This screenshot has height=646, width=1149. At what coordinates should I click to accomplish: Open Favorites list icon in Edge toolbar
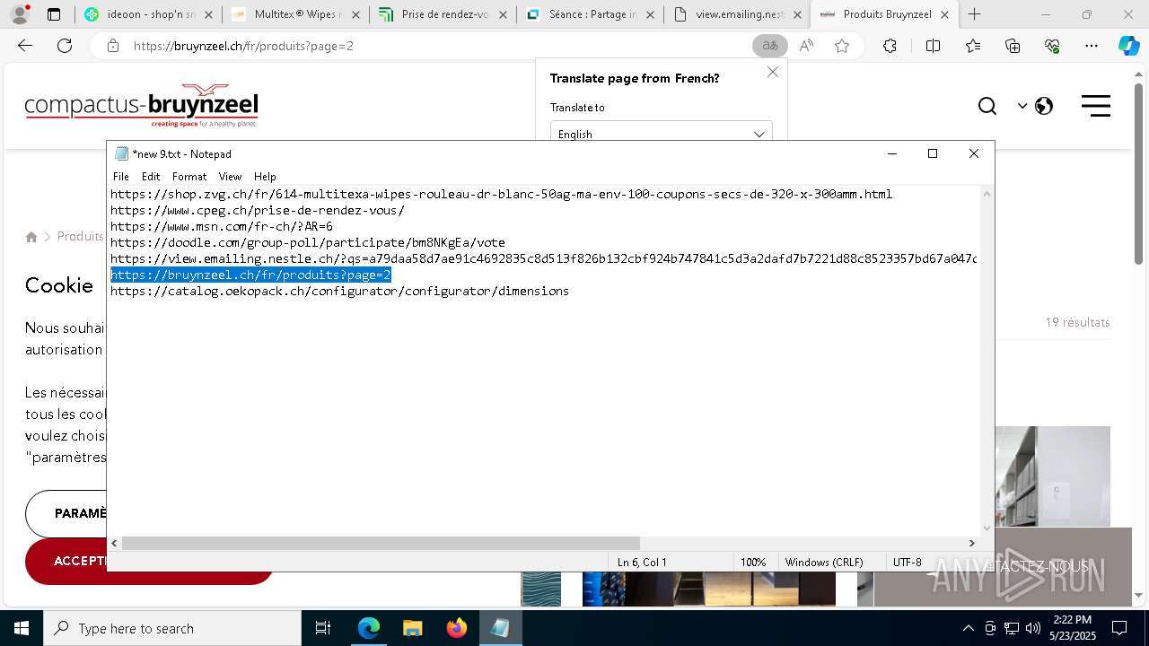coord(973,46)
